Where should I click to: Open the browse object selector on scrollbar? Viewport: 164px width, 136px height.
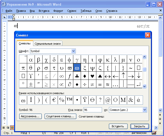tap(160, 119)
